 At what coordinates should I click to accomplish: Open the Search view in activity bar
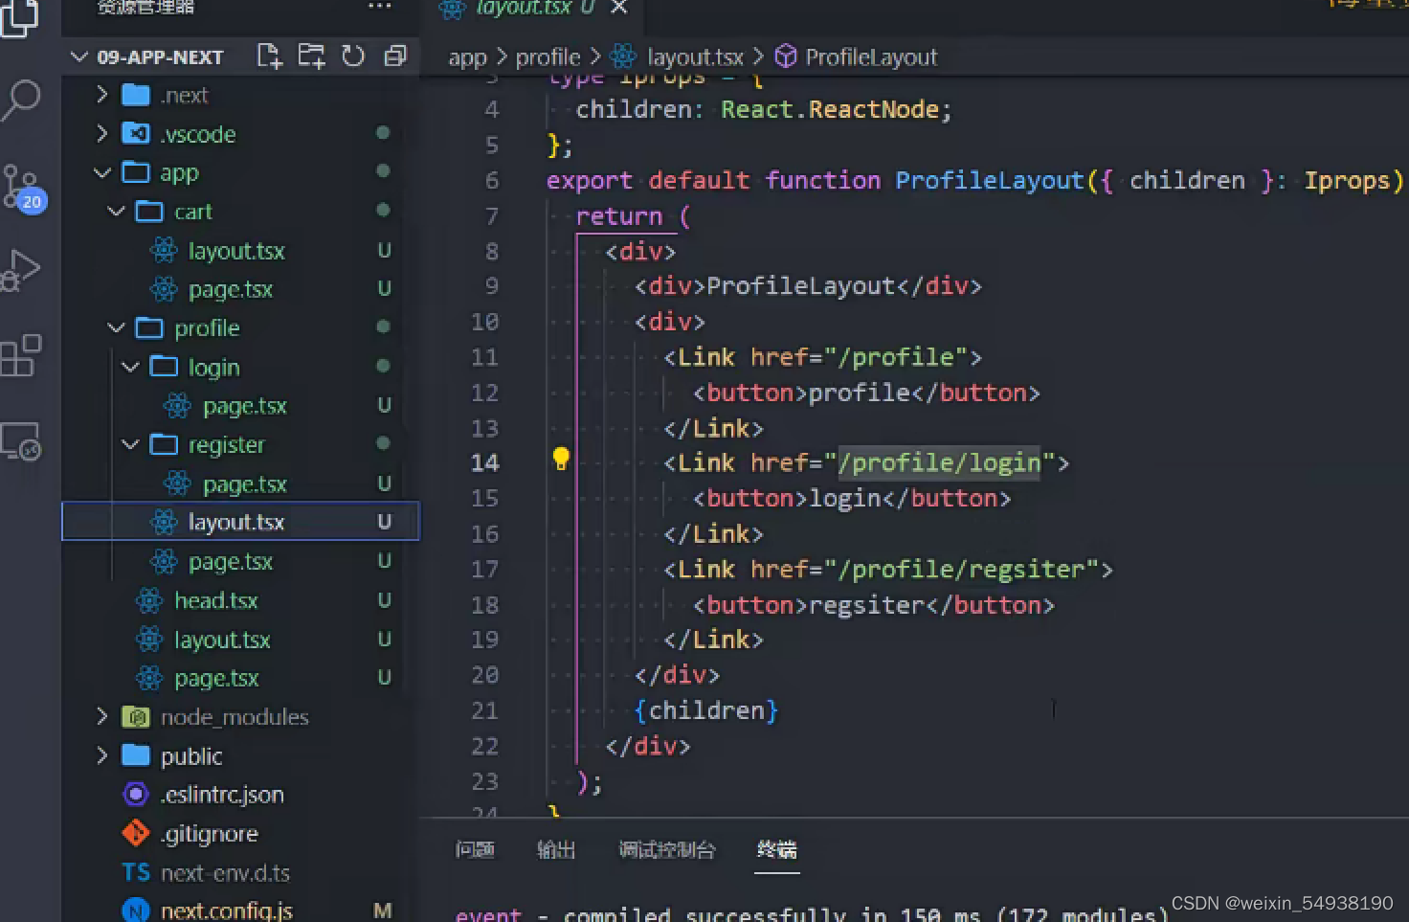(x=21, y=99)
